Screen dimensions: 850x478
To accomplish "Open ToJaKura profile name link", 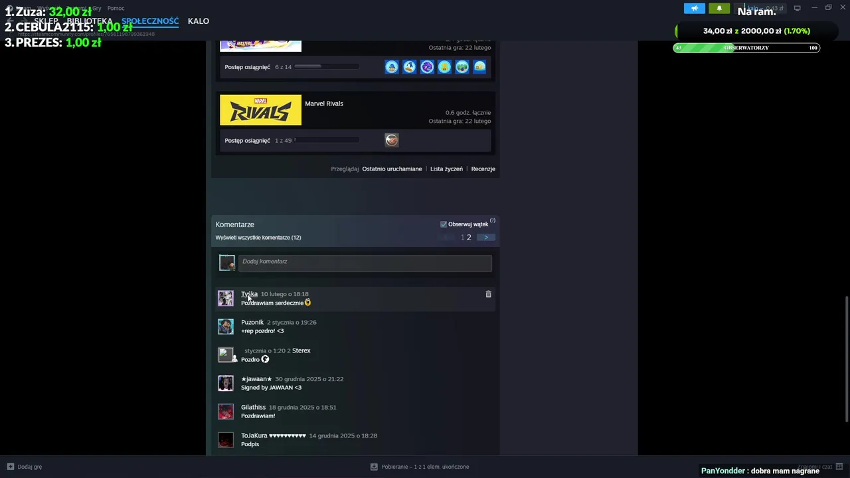I will pos(274,436).
